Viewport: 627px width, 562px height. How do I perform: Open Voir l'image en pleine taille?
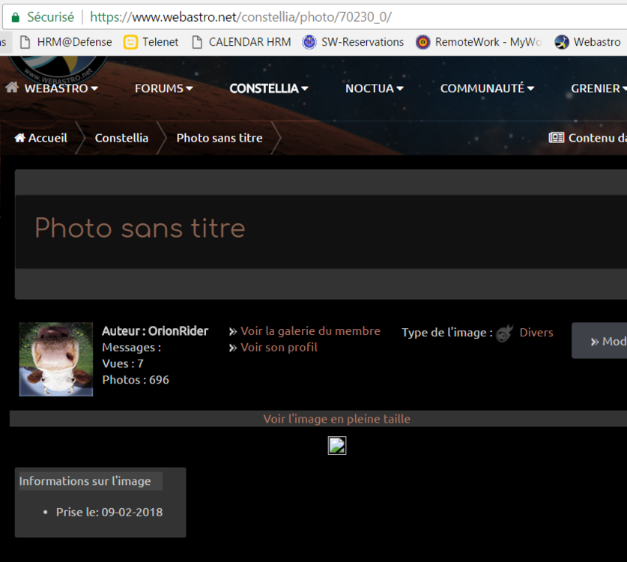pyautogui.click(x=336, y=419)
